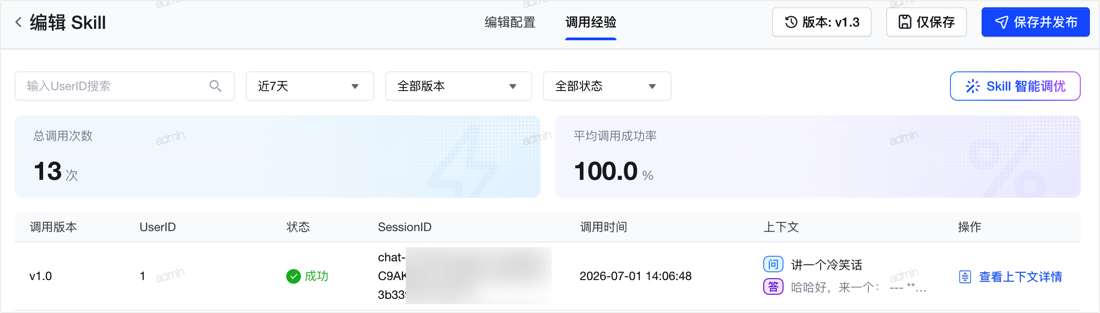1100x313 pixels.
Task: Click the SessionID column header
Action: [x=405, y=227]
